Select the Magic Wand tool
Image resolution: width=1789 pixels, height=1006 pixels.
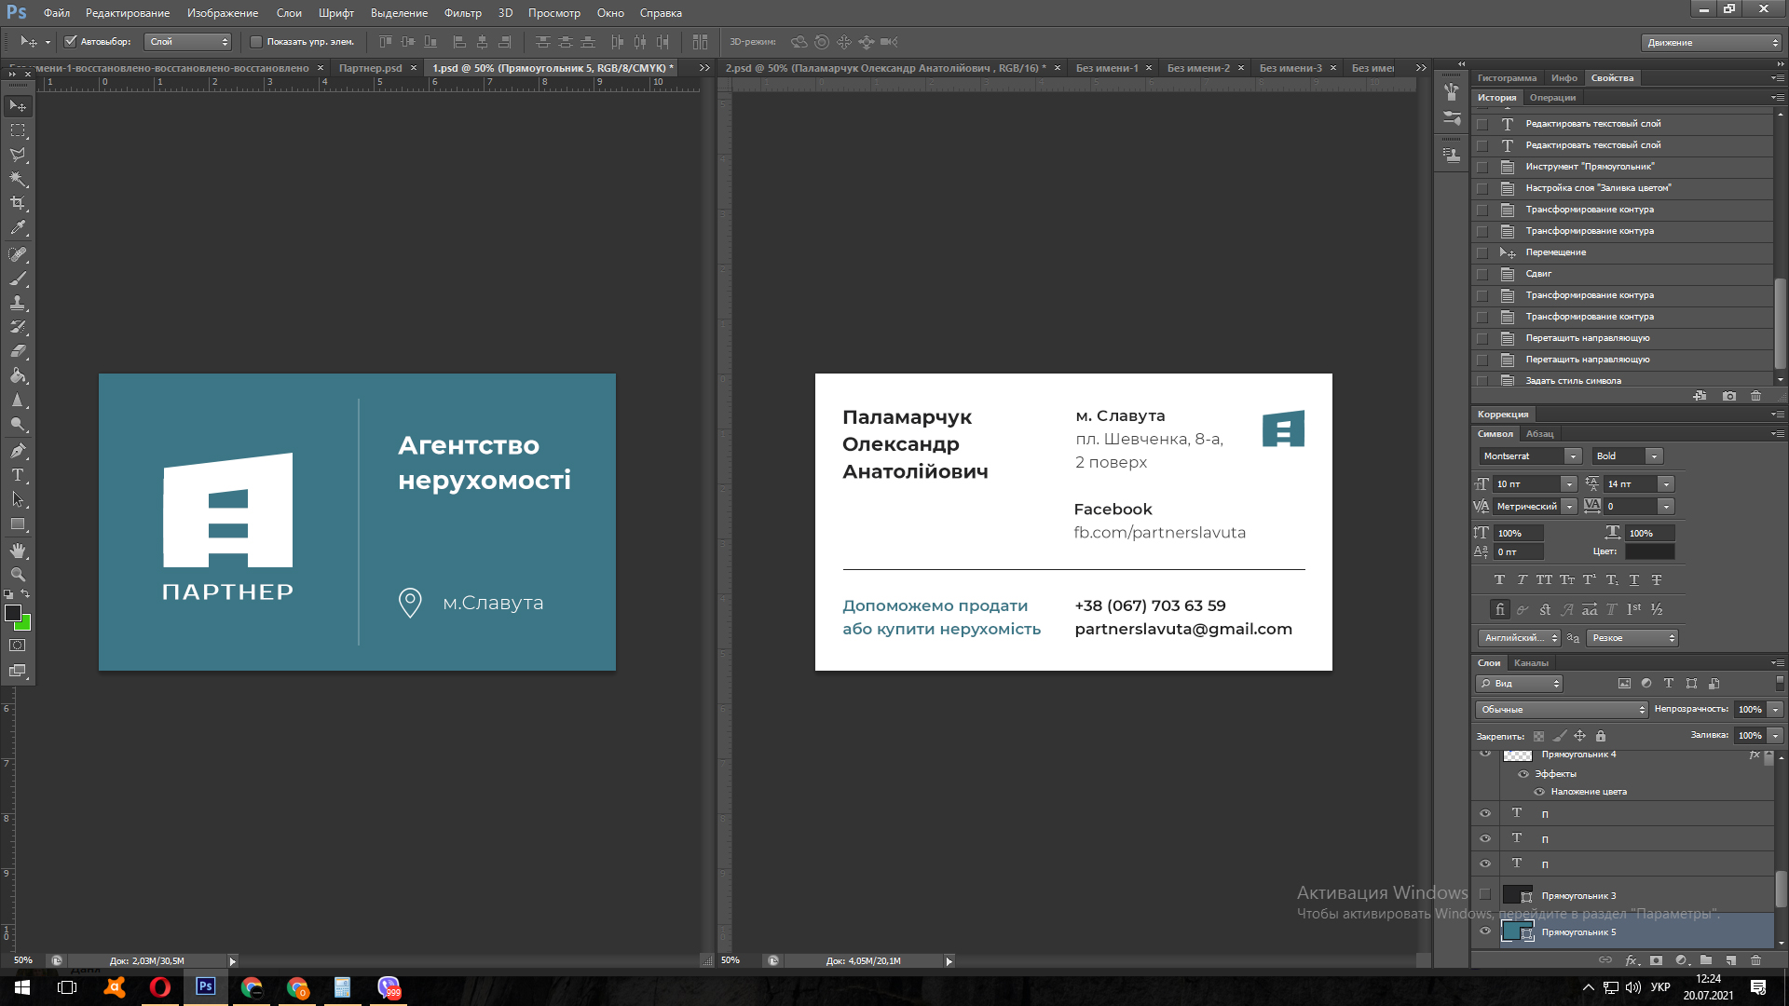coord(18,179)
